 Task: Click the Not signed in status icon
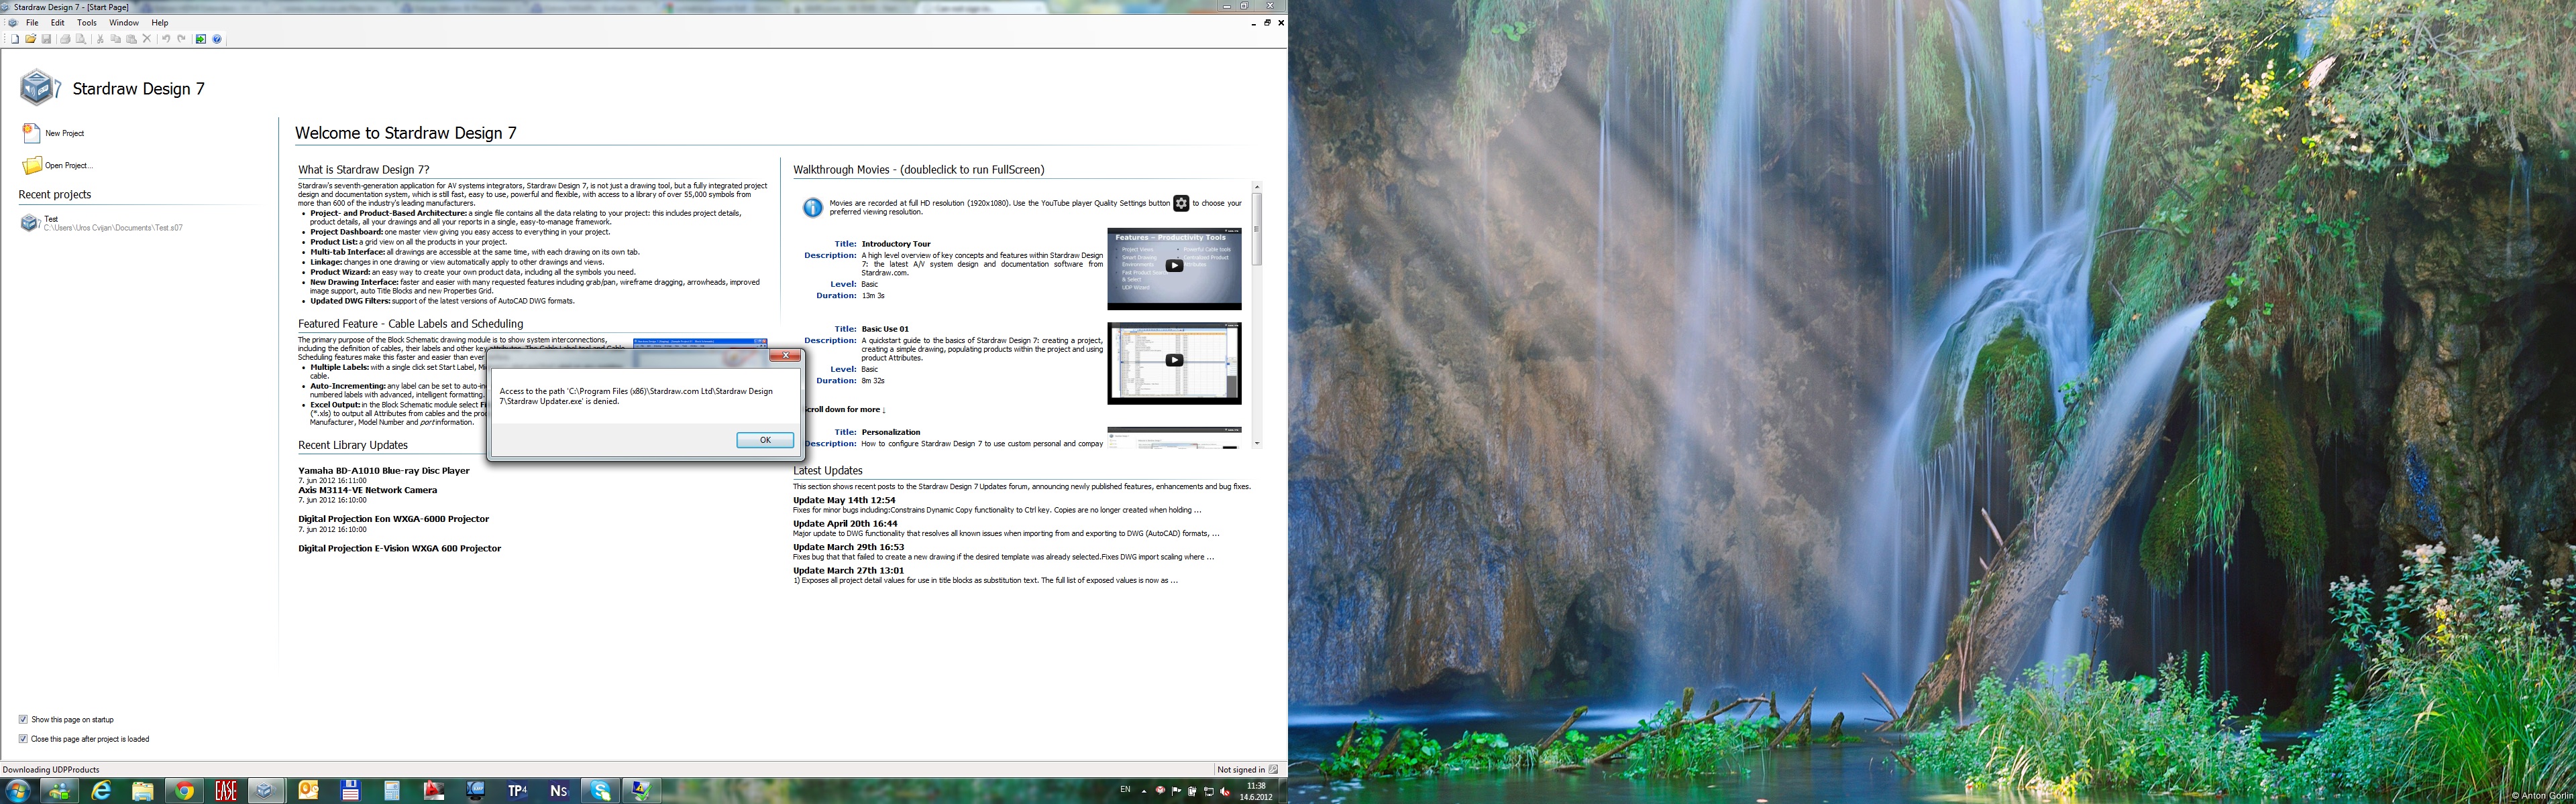pyautogui.click(x=1273, y=769)
